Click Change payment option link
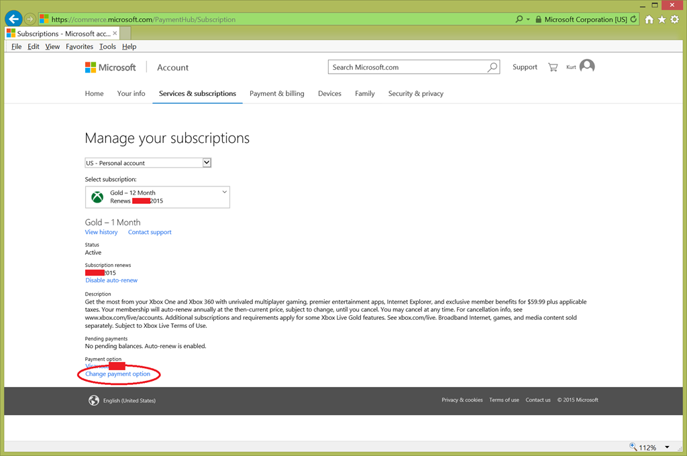This screenshot has width=687, height=456. (x=118, y=374)
